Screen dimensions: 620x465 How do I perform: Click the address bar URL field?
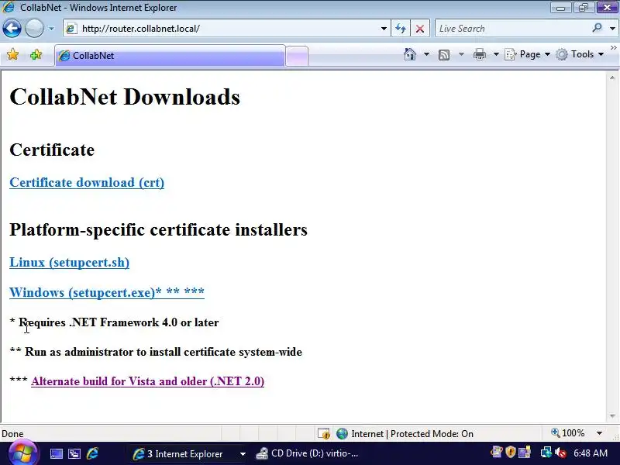pyautogui.click(x=226, y=29)
